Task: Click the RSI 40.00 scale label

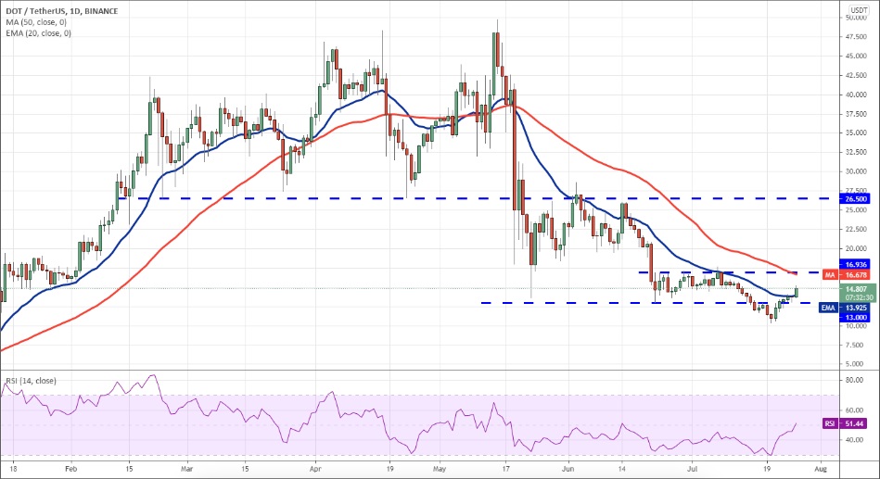Action: pos(855,440)
